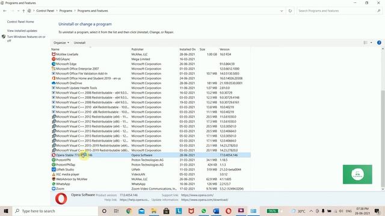Image resolution: width=385 pixels, height=216 pixels.
Task: Click the ENG language indicator in tray
Action: tap(348, 211)
